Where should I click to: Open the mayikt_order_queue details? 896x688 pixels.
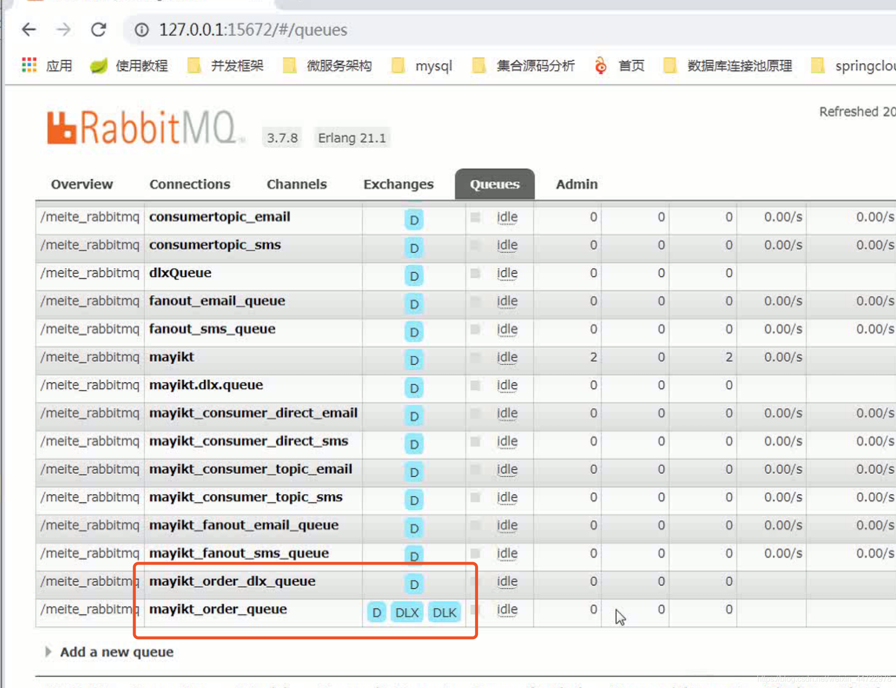click(218, 609)
